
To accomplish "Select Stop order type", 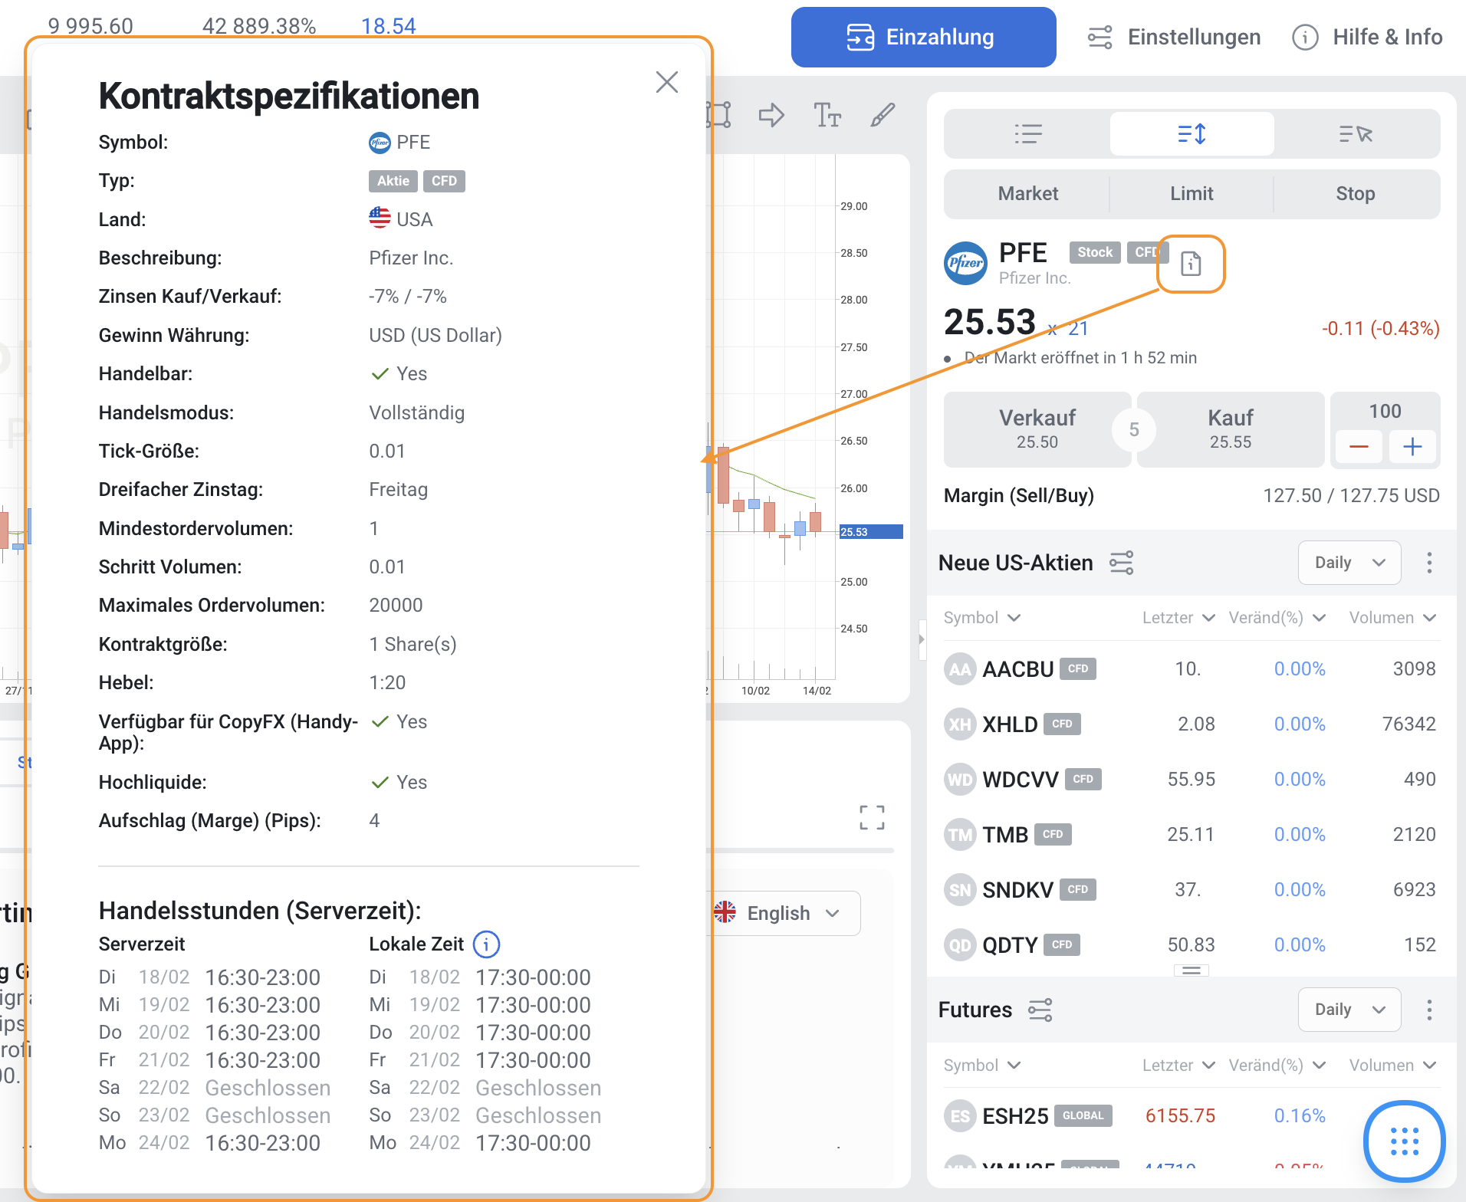I will point(1356,194).
